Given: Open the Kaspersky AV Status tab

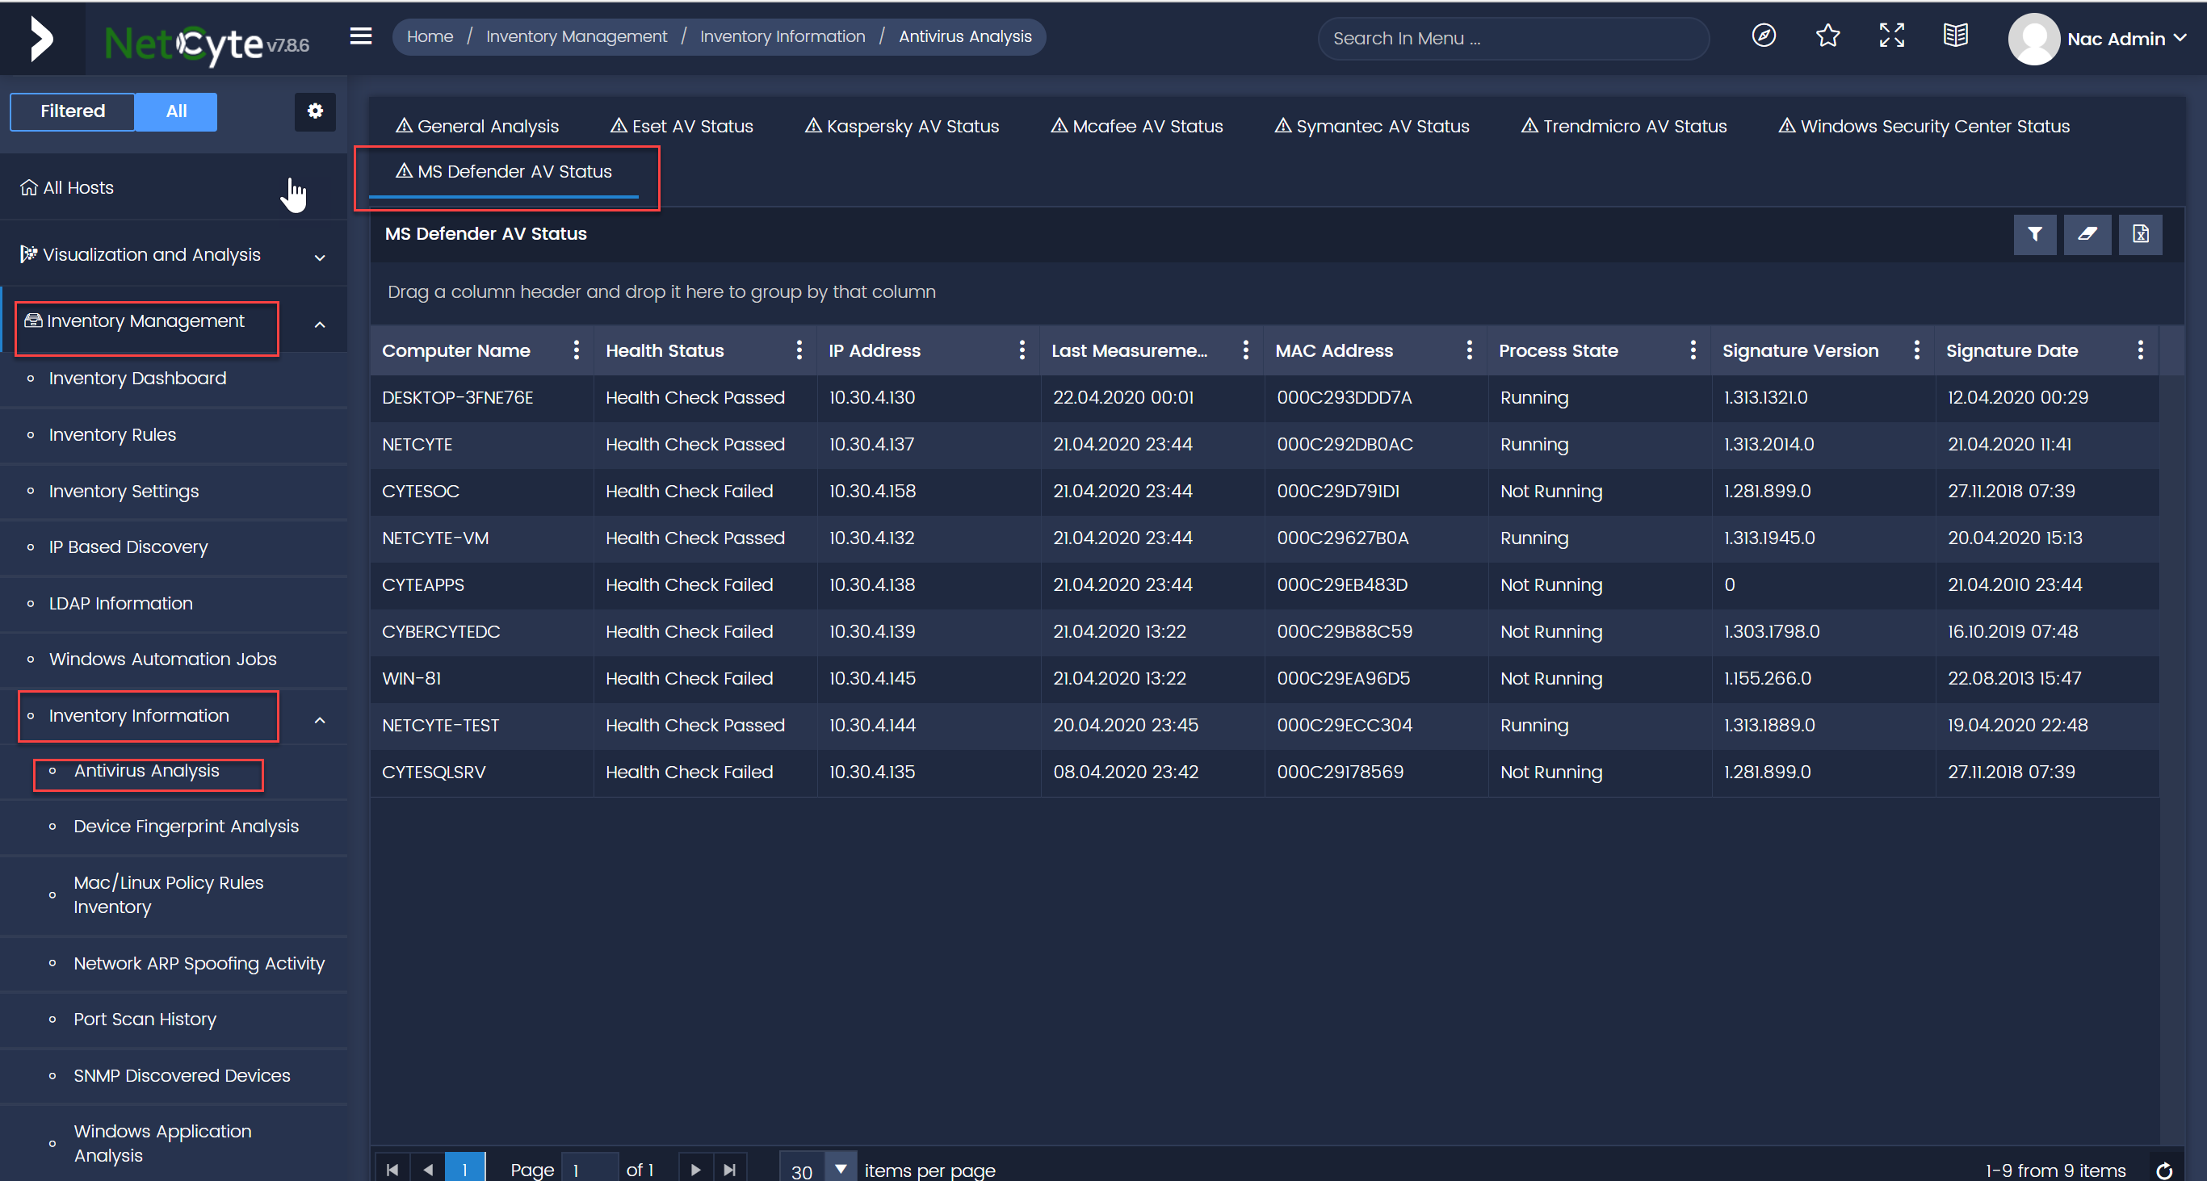Looking at the screenshot, I should coord(902,126).
